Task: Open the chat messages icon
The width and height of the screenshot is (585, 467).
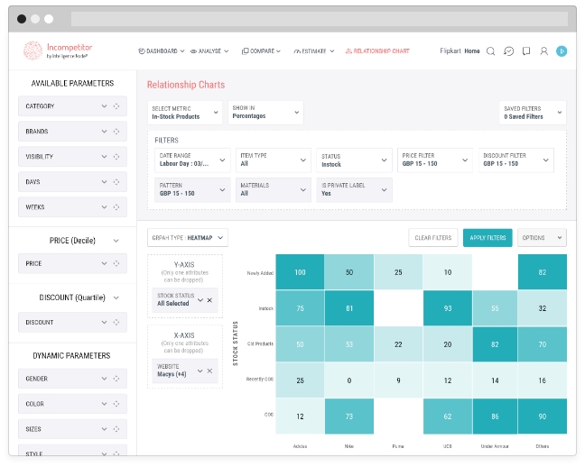Action: click(x=508, y=51)
